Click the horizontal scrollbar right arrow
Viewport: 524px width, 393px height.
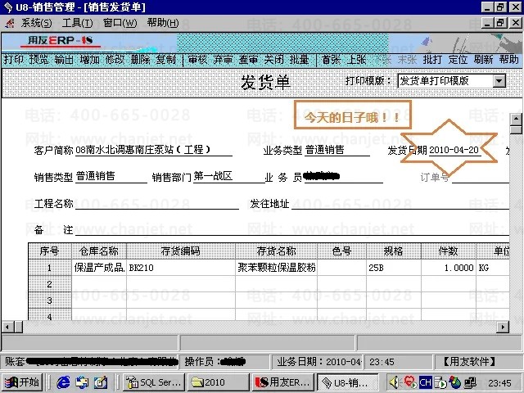(x=503, y=327)
